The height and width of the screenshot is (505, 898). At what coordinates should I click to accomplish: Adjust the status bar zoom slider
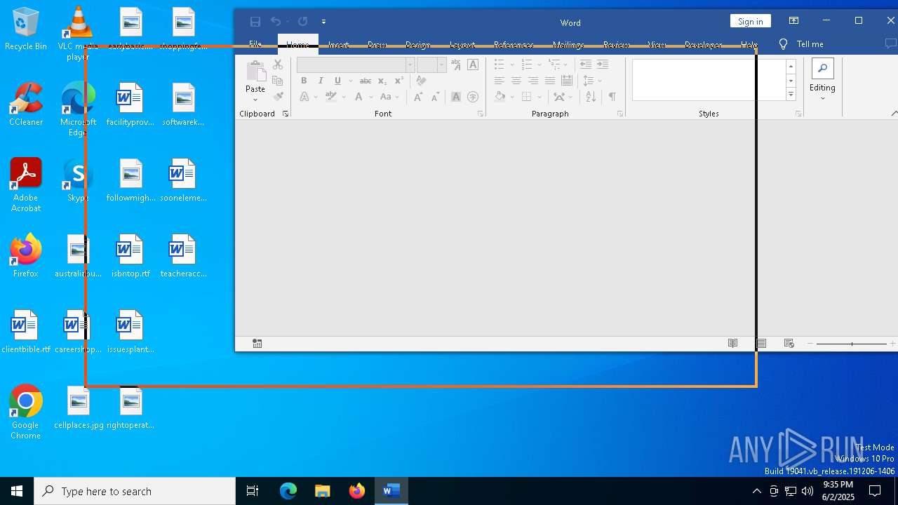(852, 344)
